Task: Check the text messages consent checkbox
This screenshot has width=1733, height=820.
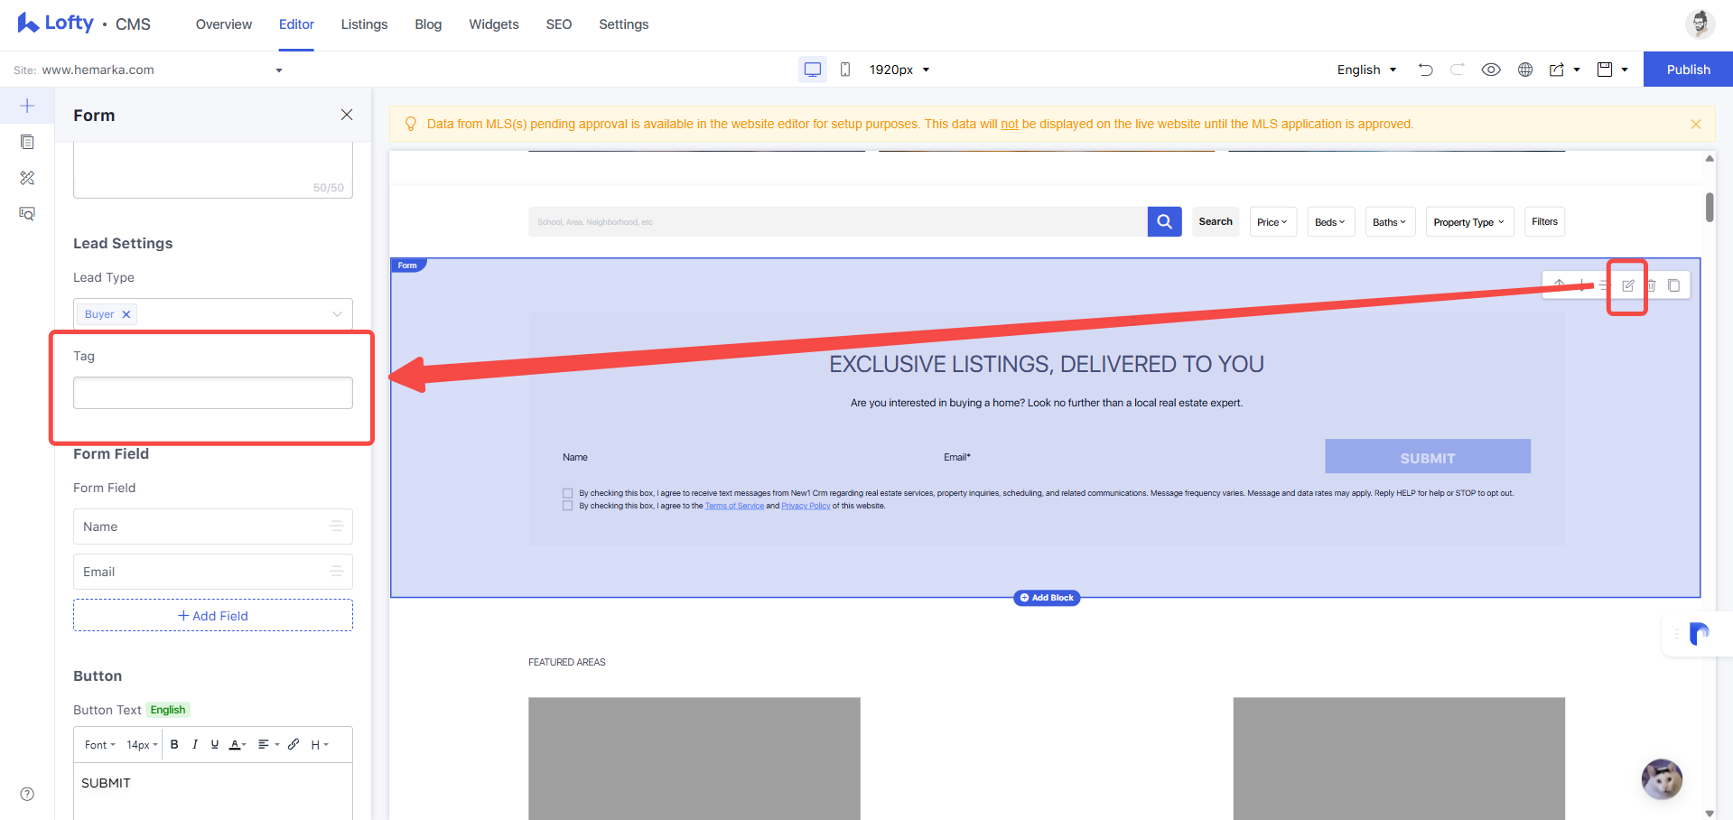Action: 567,493
